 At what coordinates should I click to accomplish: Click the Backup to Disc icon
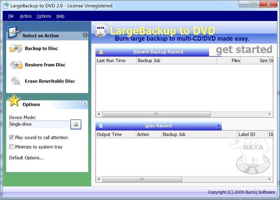[x=16, y=48]
